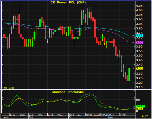Click the 4.00 price level on price axis
152x119 pixels.
coord(139,10)
